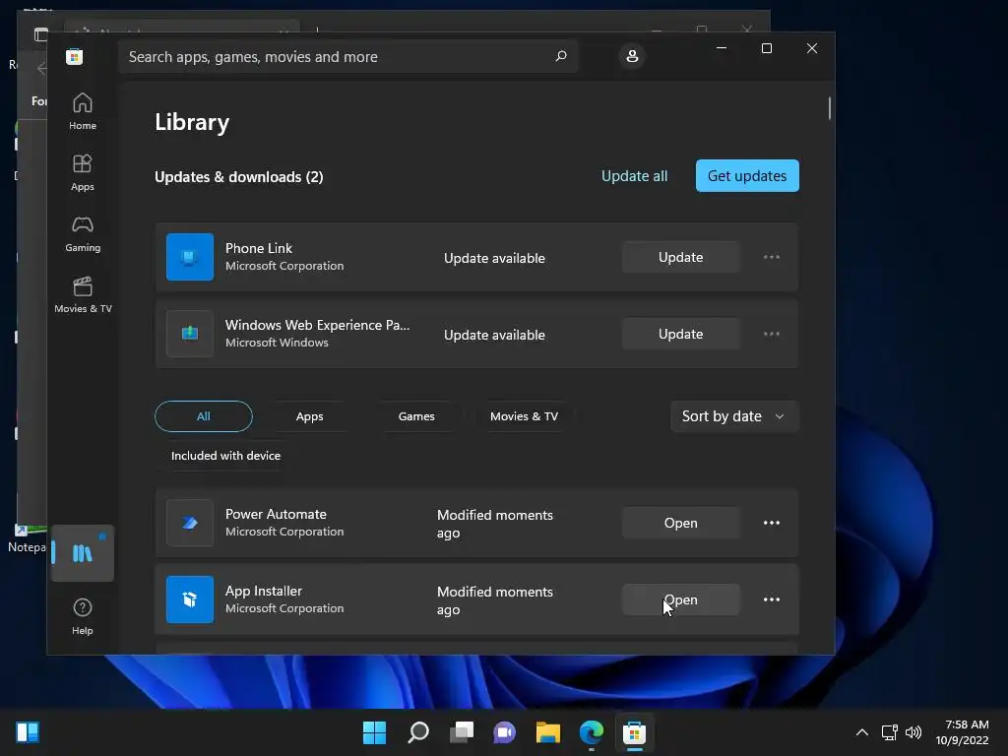Click the search magnifier icon

pyautogui.click(x=561, y=56)
